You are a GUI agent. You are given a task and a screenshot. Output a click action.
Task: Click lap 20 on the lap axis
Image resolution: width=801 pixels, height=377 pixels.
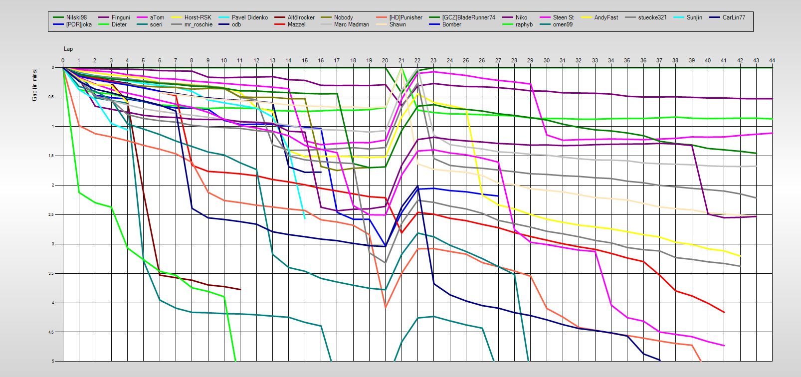coord(385,61)
